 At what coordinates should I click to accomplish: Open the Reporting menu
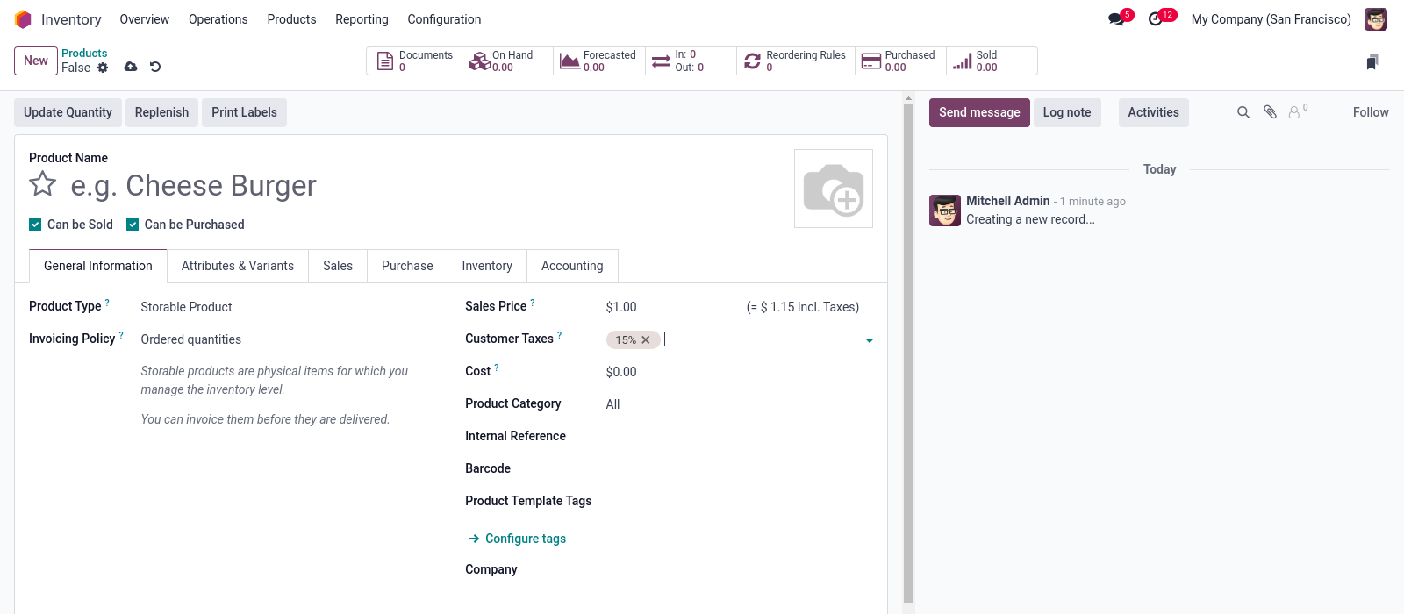point(362,19)
